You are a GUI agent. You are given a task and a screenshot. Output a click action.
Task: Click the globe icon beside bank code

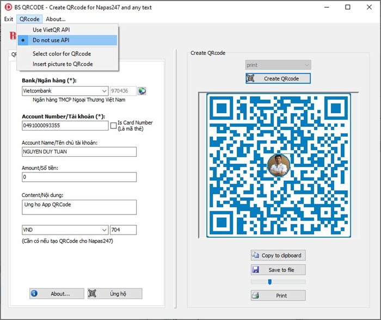tap(142, 91)
